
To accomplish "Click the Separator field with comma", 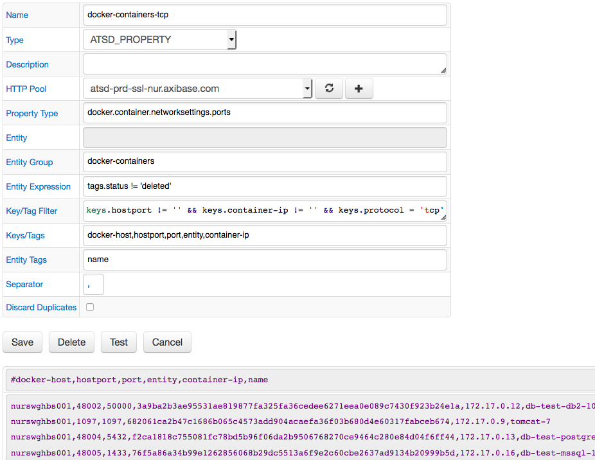I will click(x=93, y=284).
